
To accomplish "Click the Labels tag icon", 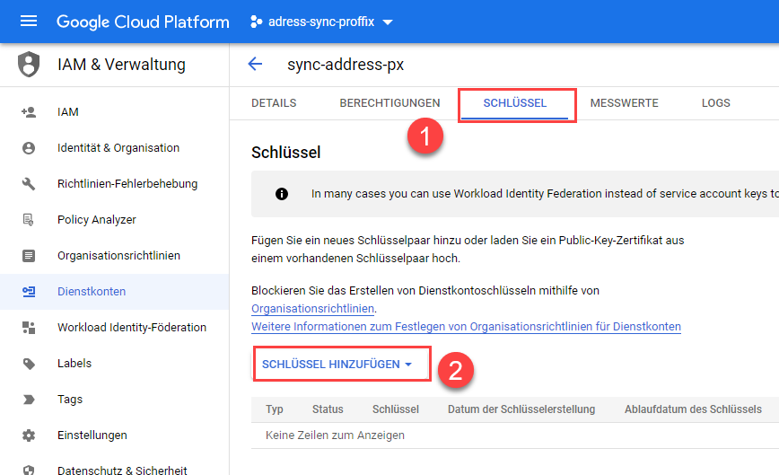I will [29, 364].
